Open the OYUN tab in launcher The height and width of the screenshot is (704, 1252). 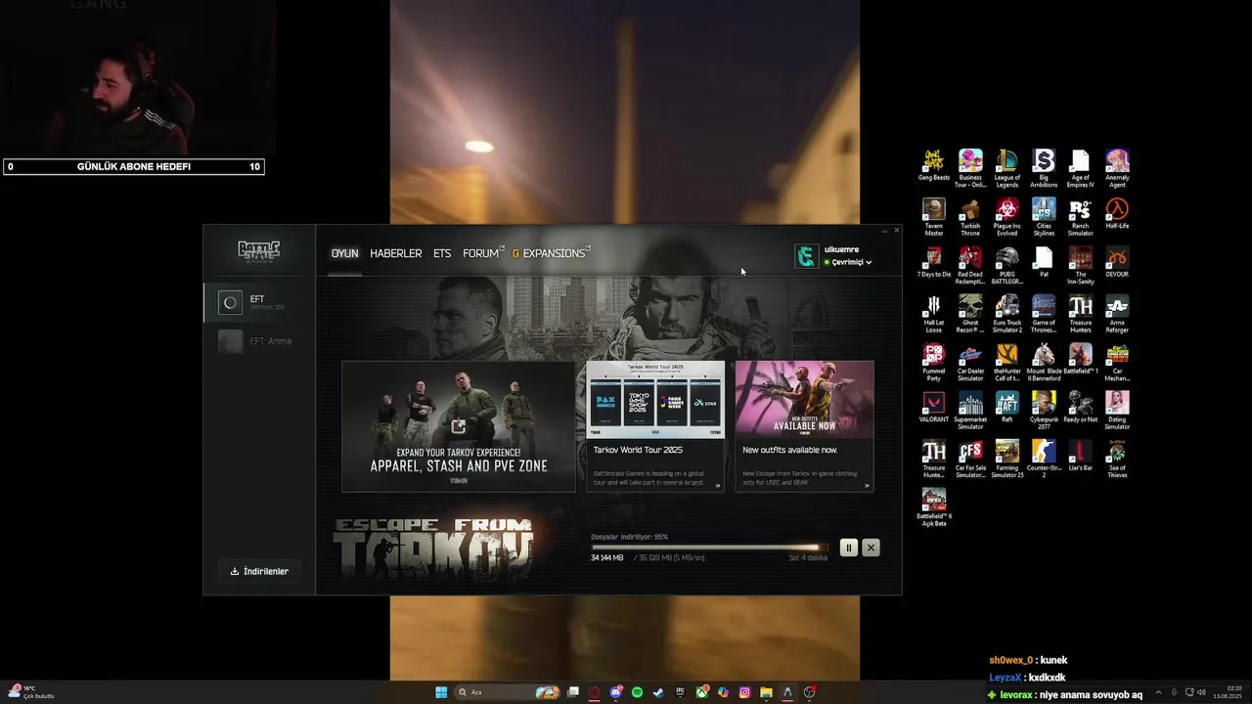tap(344, 253)
